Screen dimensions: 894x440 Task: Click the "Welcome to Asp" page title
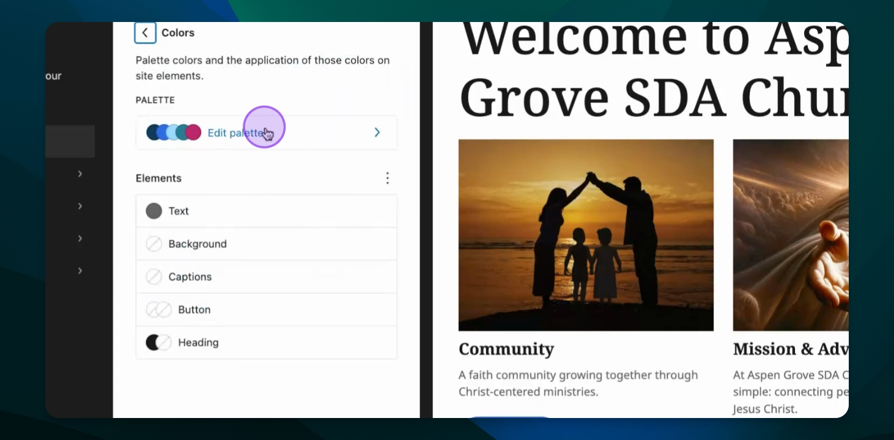pyautogui.click(x=654, y=71)
